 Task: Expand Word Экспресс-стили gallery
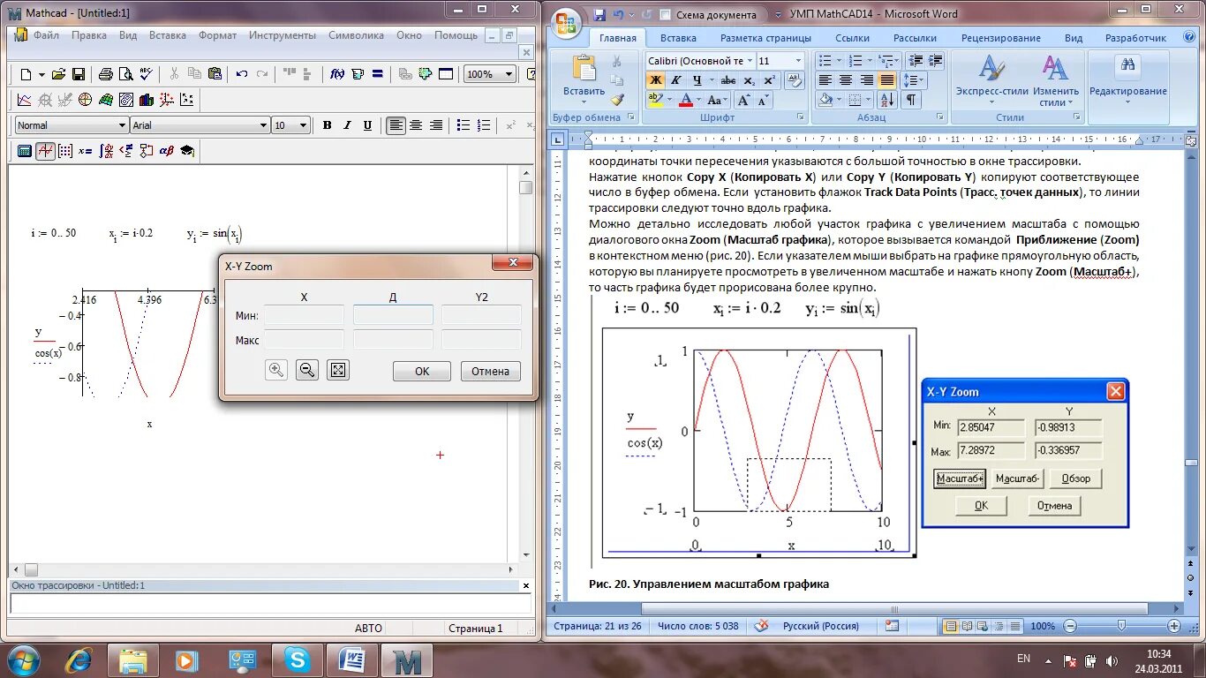[x=992, y=79]
